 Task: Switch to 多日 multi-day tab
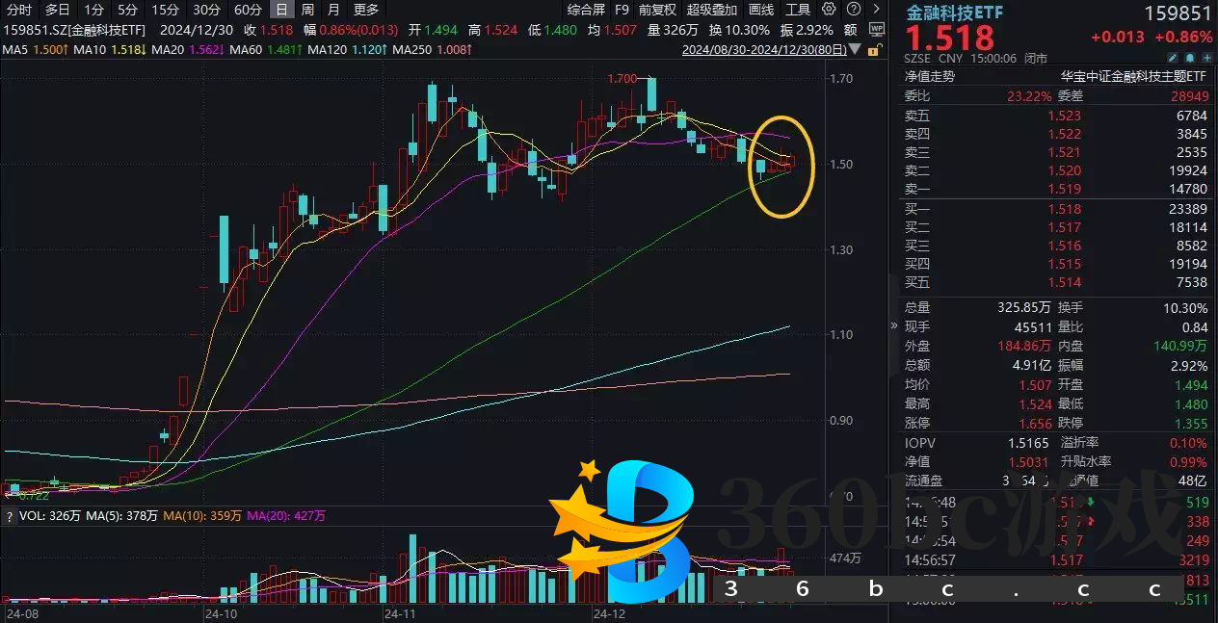point(57,10)
